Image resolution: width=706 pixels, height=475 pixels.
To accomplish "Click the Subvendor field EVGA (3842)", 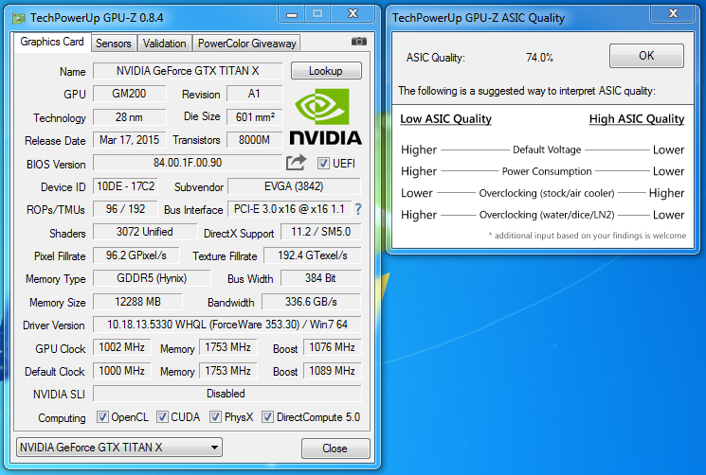I will tap(294, 186).
